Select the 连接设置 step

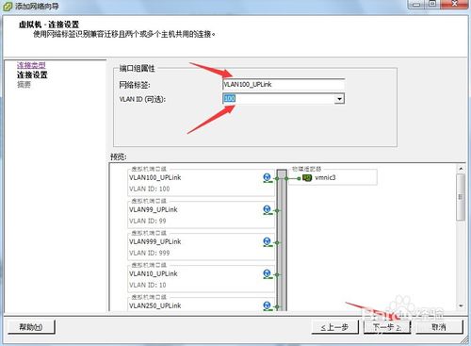pyautogui.click(x=32, y=74)
